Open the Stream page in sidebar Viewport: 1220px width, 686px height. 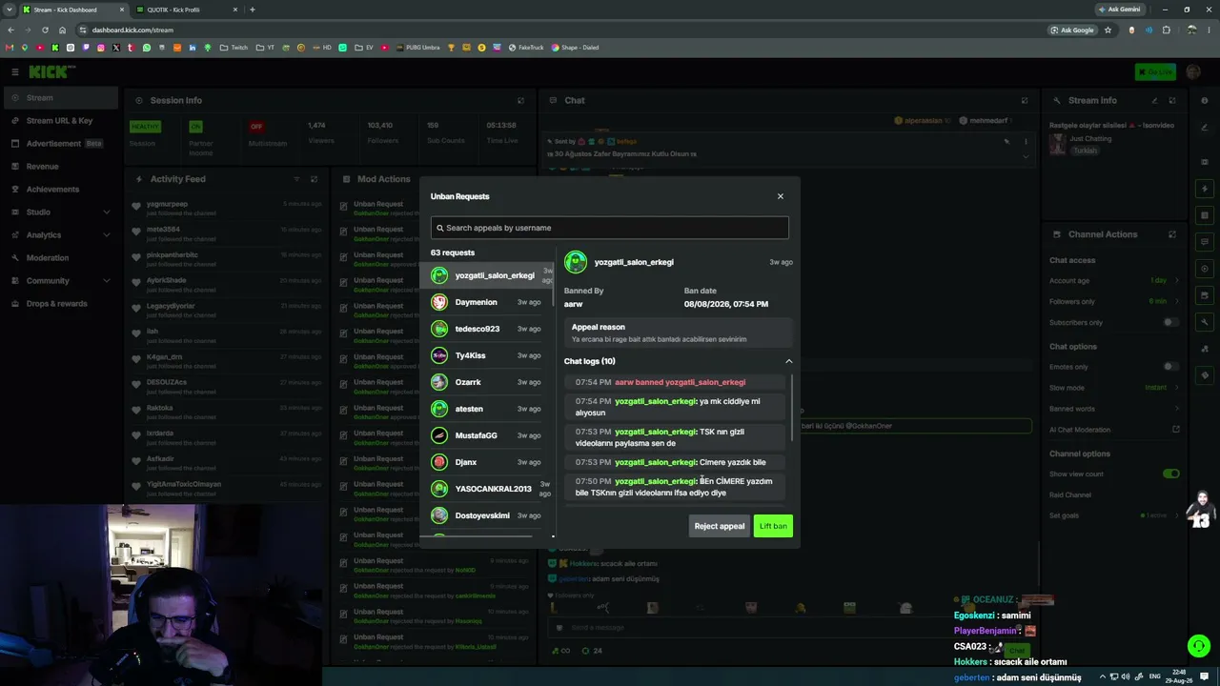tap(59, 98)
